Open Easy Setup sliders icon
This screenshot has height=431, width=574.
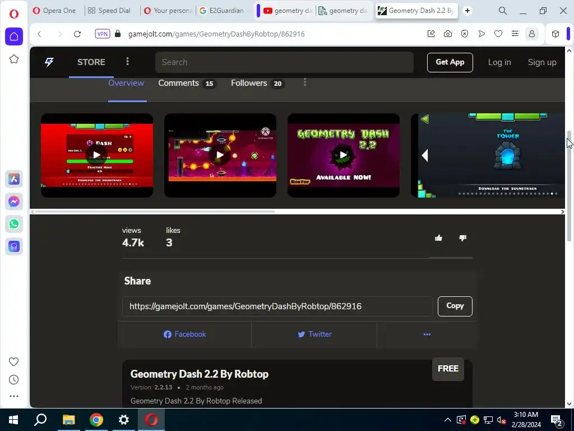pos(515,34)
